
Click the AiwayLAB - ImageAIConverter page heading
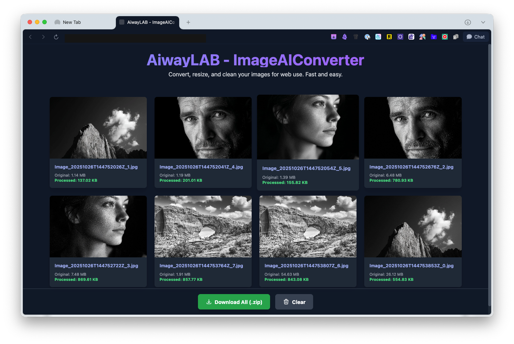click(255, 60)
